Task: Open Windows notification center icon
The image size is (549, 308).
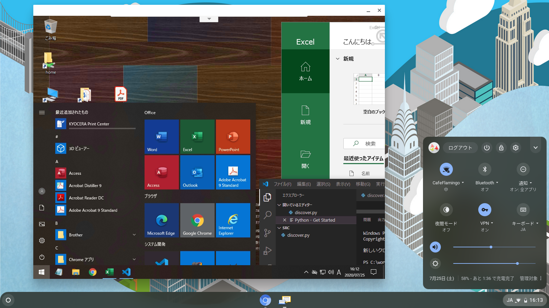Action: click(374, 272)
